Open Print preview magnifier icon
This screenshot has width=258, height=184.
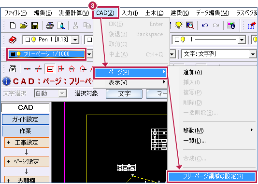(x=61, y=26)
